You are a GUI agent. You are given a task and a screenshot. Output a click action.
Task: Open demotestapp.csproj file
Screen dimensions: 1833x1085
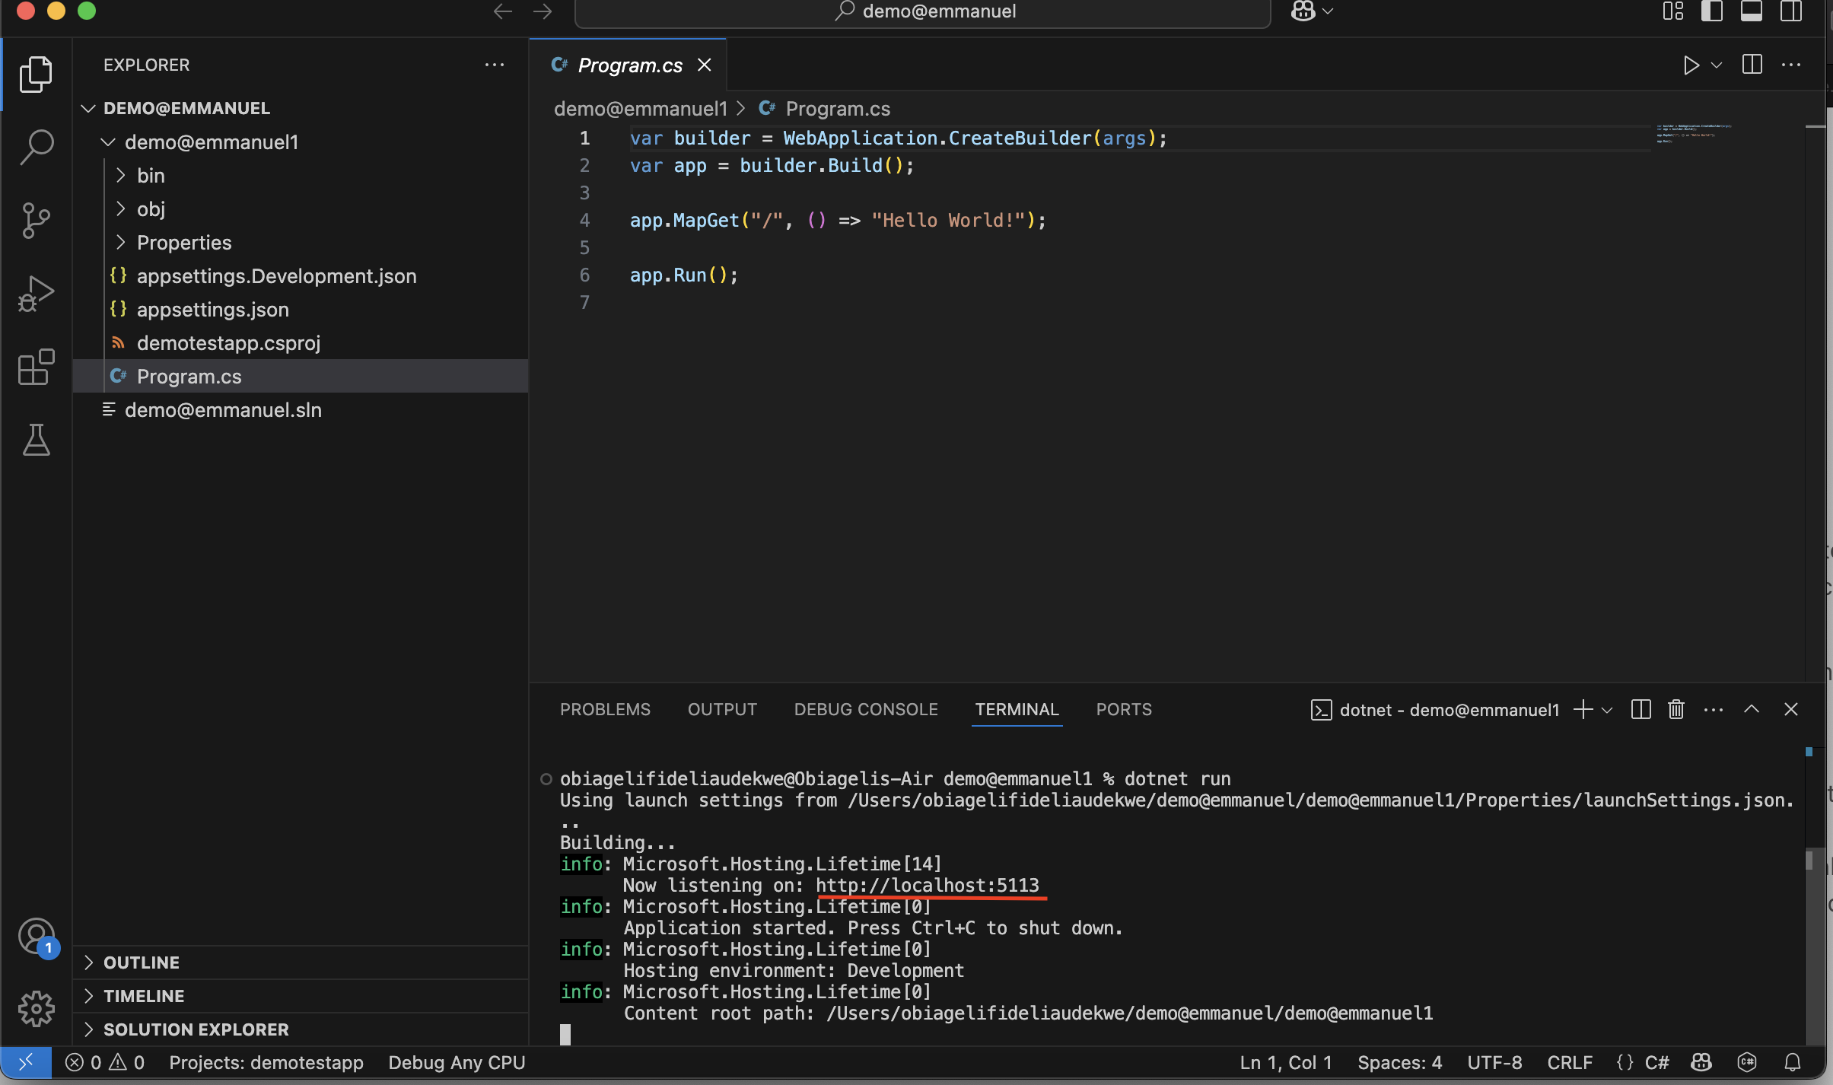pyautogui.click(x=228, y=342)
